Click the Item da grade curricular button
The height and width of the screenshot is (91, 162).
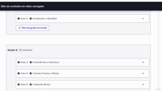click(x=32, y=28)
